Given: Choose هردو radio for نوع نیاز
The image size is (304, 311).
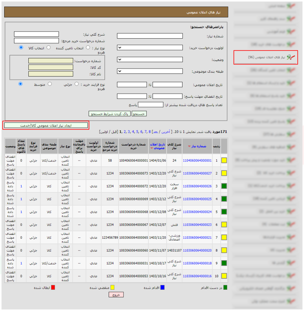Looking at the screenshot, I should 21,48.
